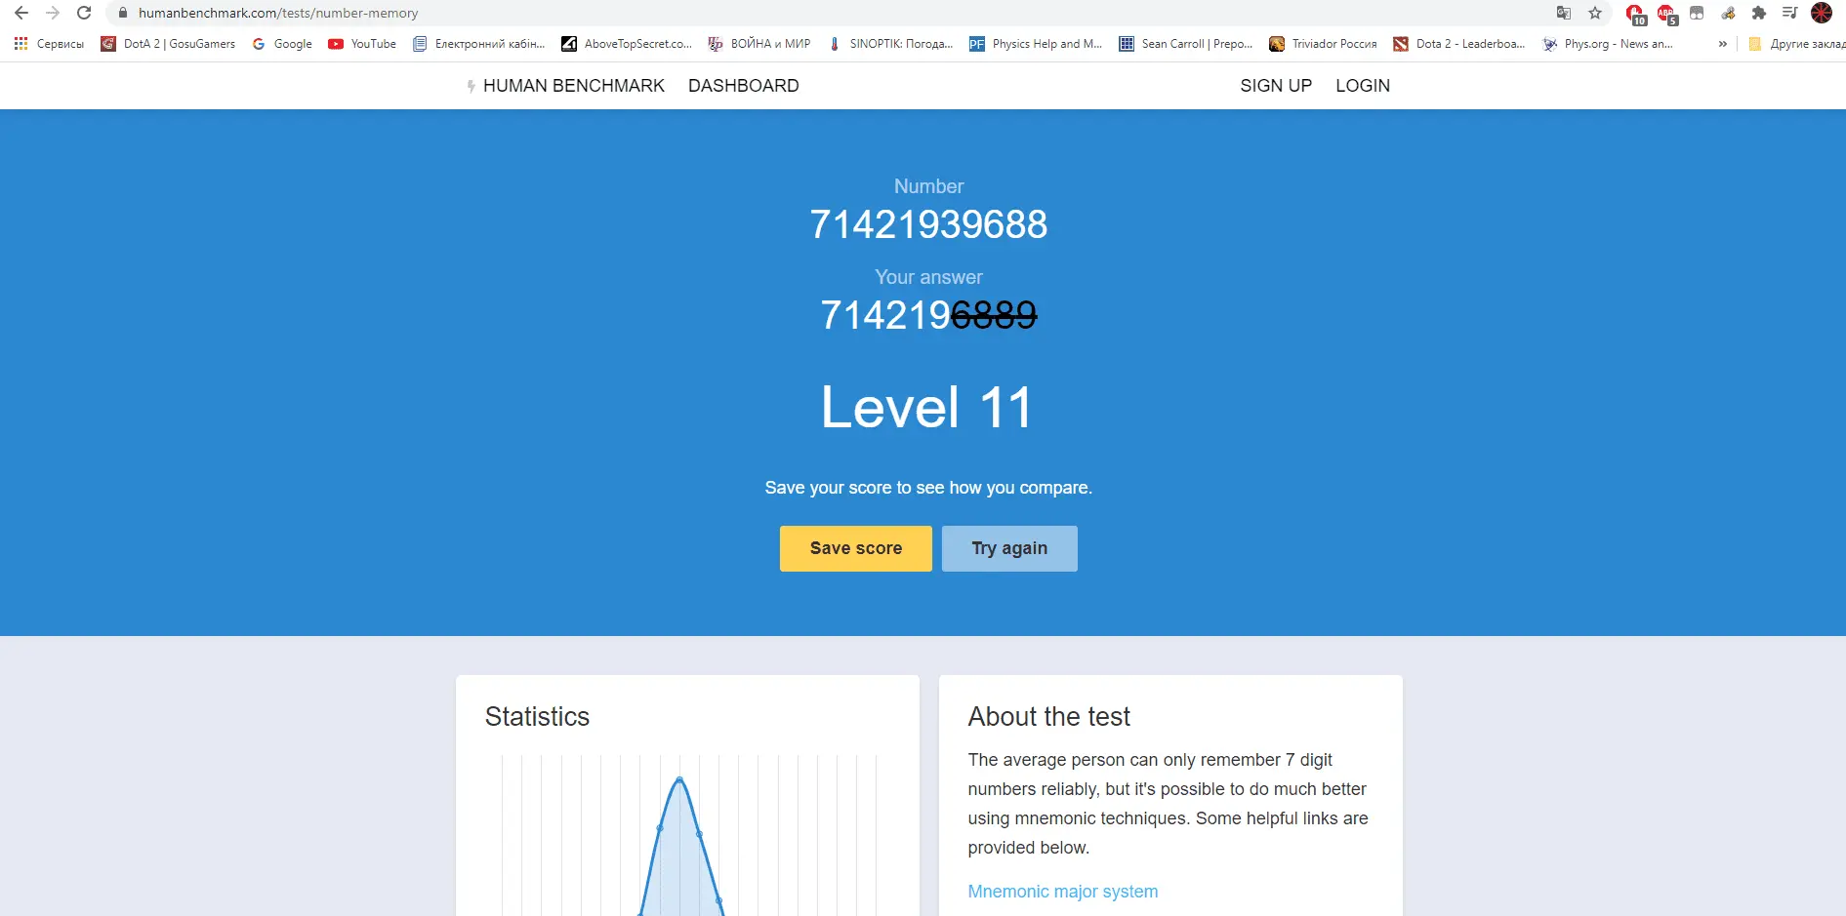
Task: Click the bee with arrow extension icon
Action: point(1728,13)
